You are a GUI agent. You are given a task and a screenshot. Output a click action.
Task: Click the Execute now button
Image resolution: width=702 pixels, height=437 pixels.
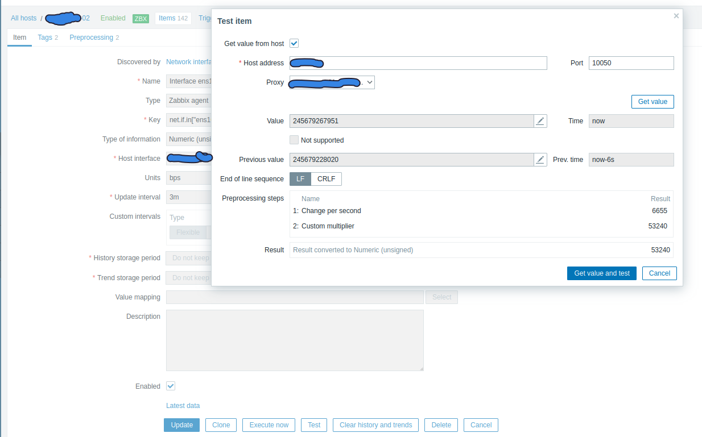269,424
